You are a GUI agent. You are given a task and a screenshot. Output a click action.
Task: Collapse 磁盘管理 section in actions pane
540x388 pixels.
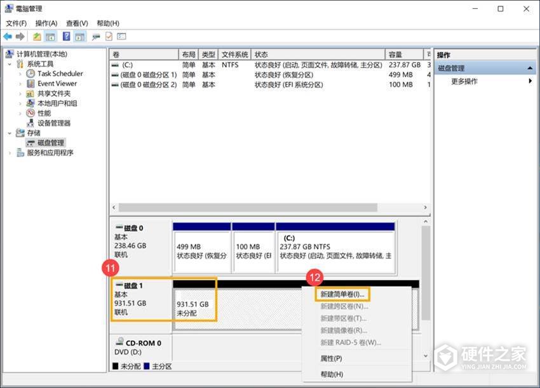(x=530, y=68)
